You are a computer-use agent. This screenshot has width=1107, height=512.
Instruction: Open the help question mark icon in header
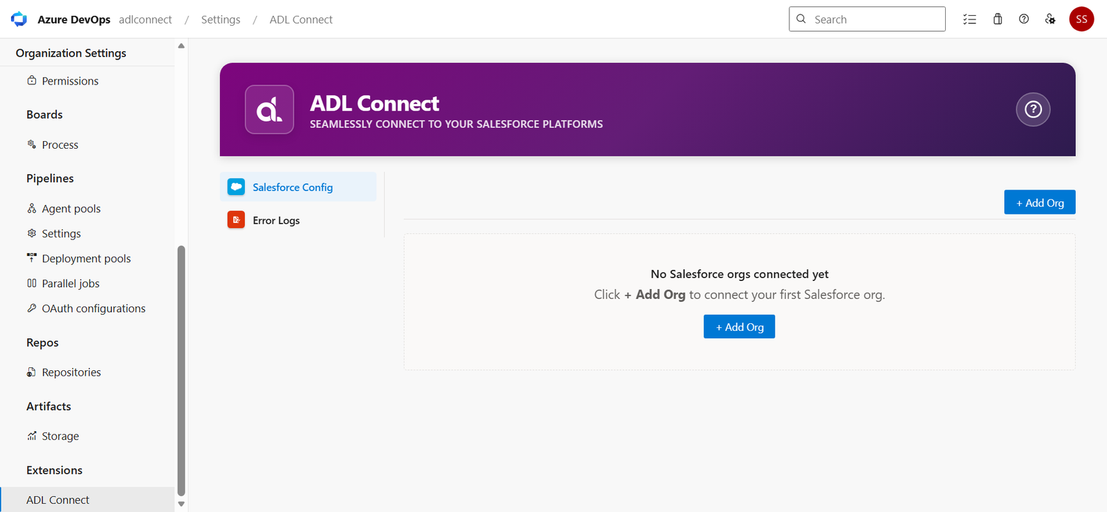[1024, 19]
